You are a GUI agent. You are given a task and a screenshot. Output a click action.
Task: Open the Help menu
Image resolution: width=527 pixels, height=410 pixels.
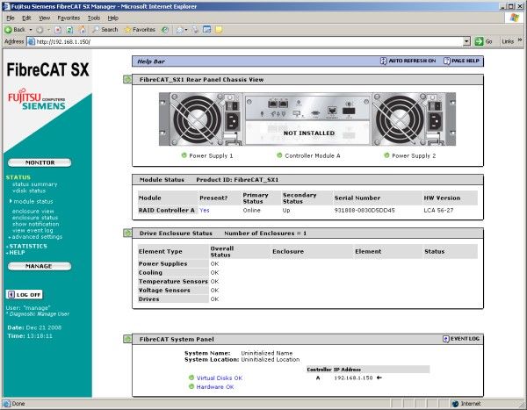coord(113,18)
